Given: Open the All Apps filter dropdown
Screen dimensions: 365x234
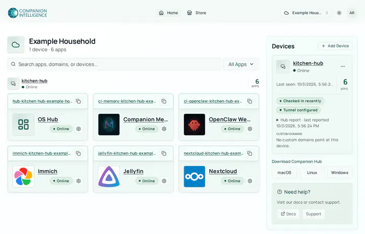Looking at the screenshot, I should pyautogui.click(x=241, y=64).
